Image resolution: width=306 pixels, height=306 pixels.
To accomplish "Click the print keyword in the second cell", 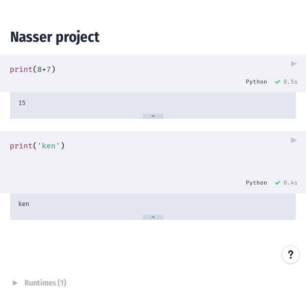I will pyautogui.click(x=21, y=146).
